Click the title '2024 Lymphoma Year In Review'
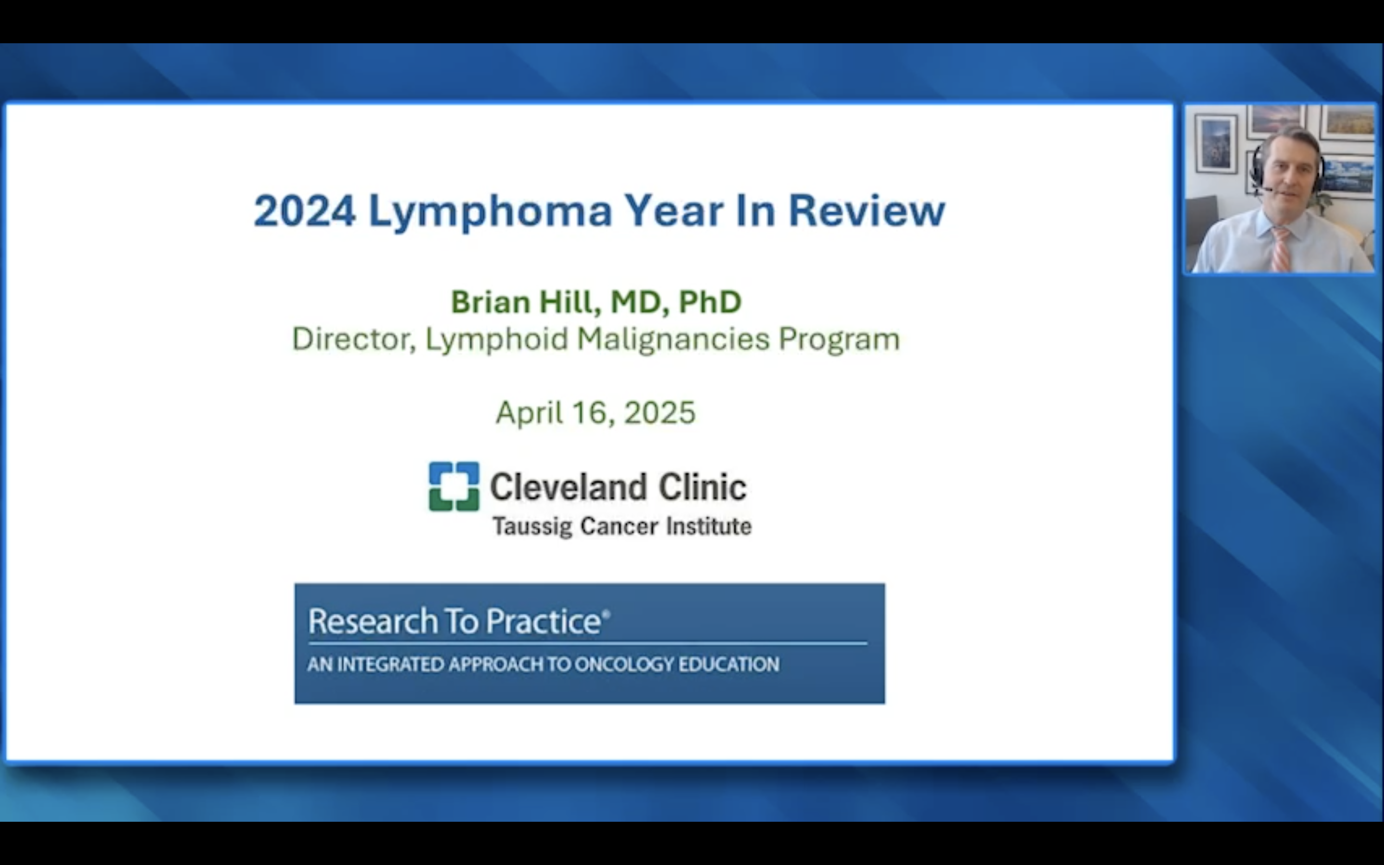 599,211
